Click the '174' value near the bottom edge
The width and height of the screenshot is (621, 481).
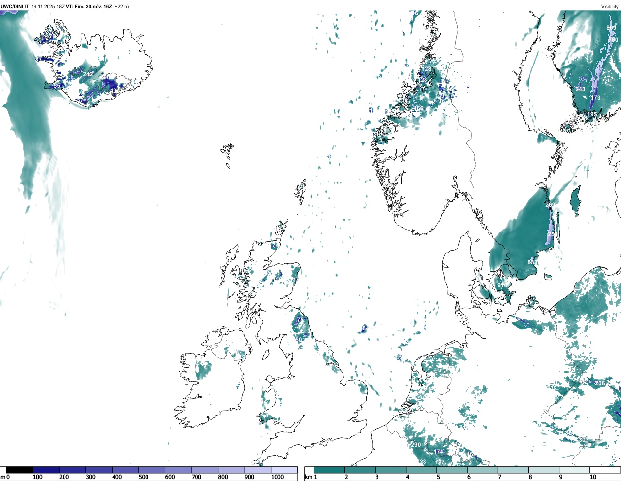point(439,452)
